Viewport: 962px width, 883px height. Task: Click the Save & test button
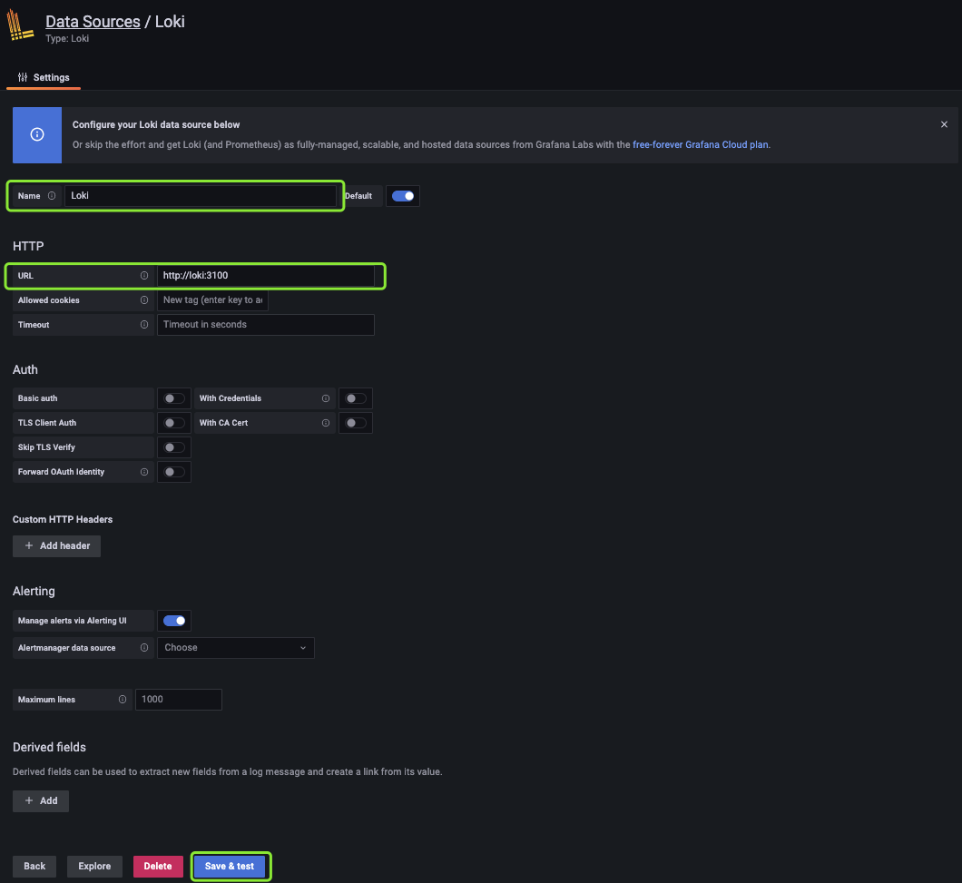click(x=230, y=866)
